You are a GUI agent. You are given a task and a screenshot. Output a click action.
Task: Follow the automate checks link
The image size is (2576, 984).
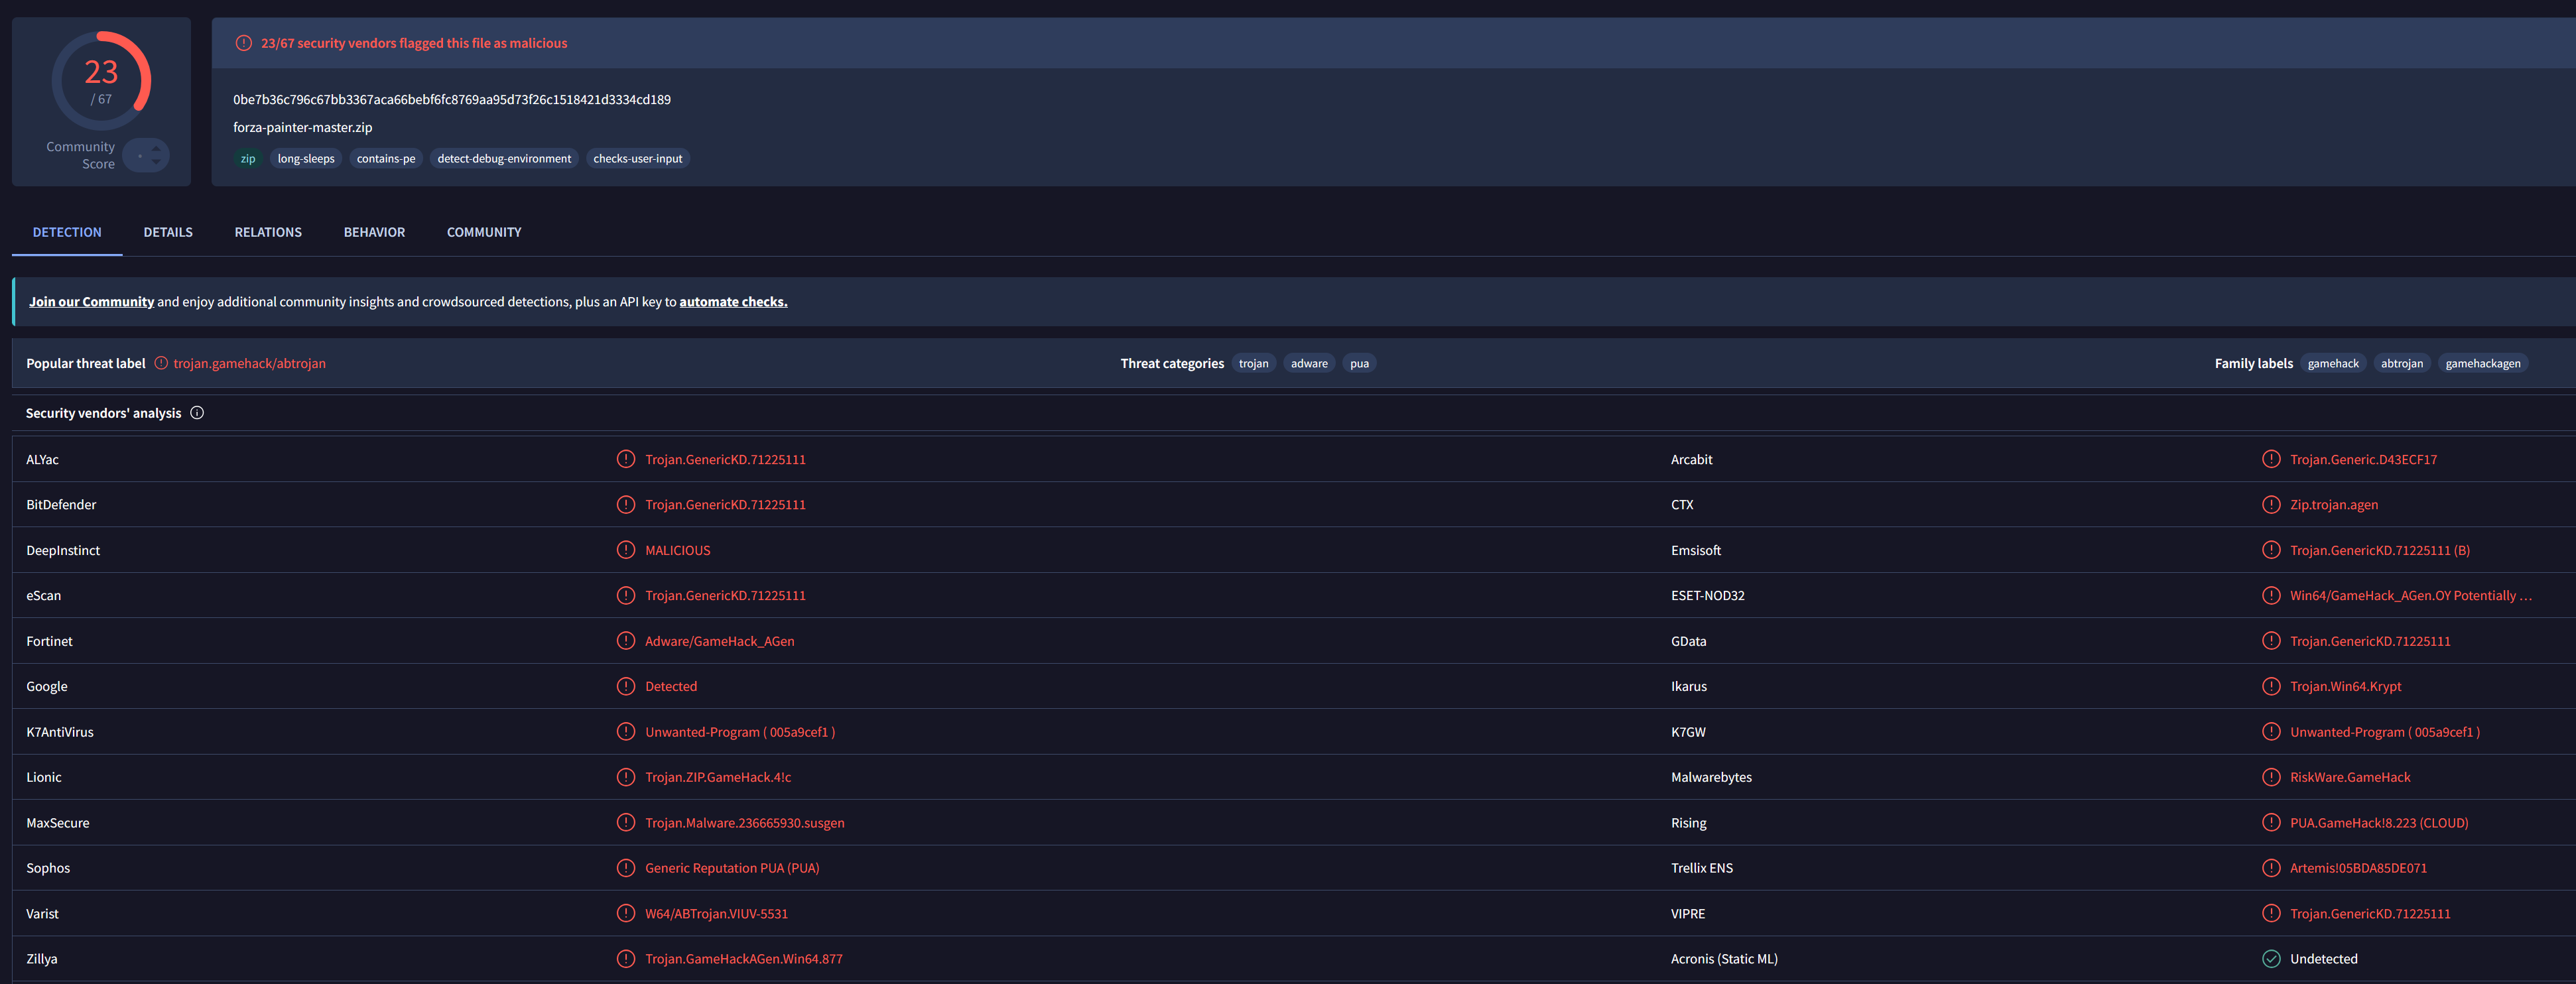pos(733,302)
